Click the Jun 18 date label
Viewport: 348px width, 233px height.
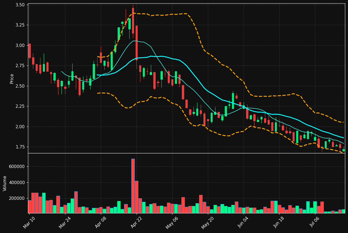[x=279, y=222]
